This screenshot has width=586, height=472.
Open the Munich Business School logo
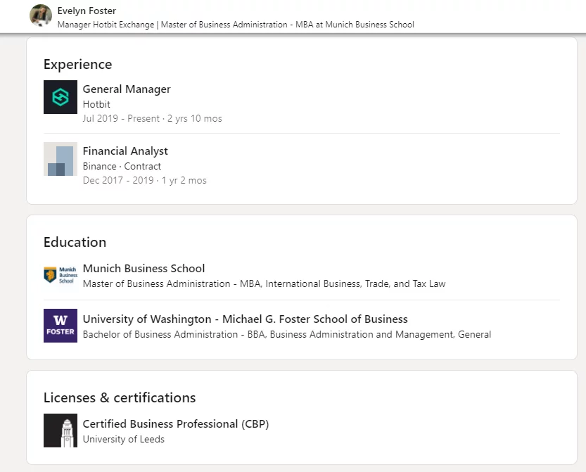click(60, 275)
